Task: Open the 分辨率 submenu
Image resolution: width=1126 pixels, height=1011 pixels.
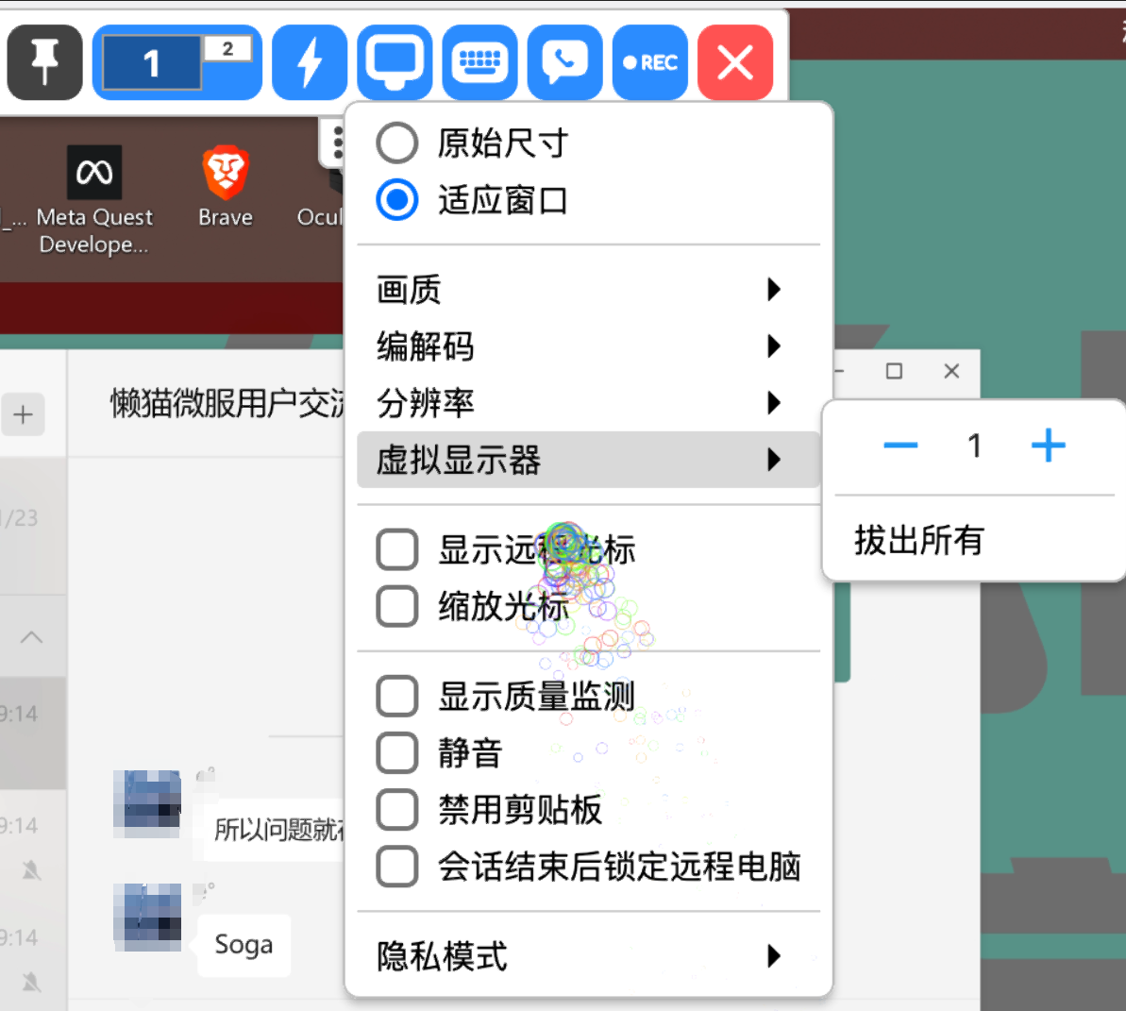Action: (588, 403)
